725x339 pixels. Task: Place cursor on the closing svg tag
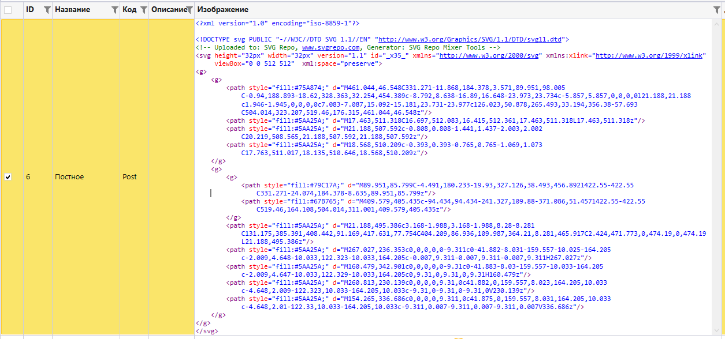(207, 332)
